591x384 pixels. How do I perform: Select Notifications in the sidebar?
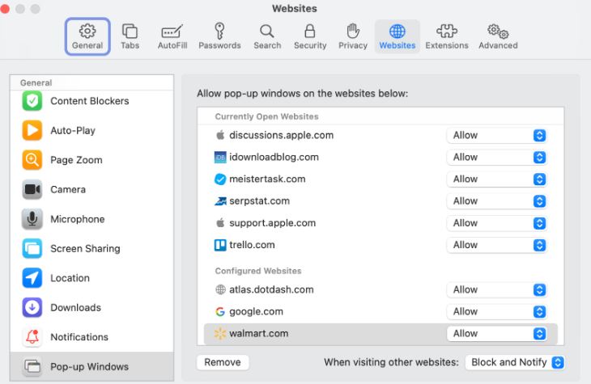point(92,337)
